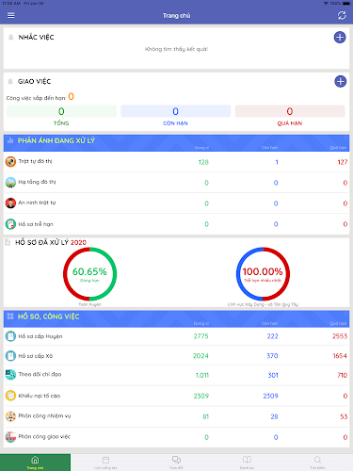Tap the grid icon beside Hồ sơ, công việc
This screenshot has width=353, height=471.
click(10, 317)
